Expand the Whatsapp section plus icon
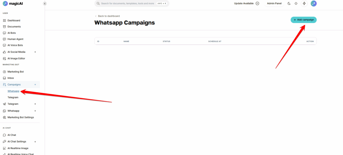Viewport: 343px width, 155px height. [x=35, y=111]
